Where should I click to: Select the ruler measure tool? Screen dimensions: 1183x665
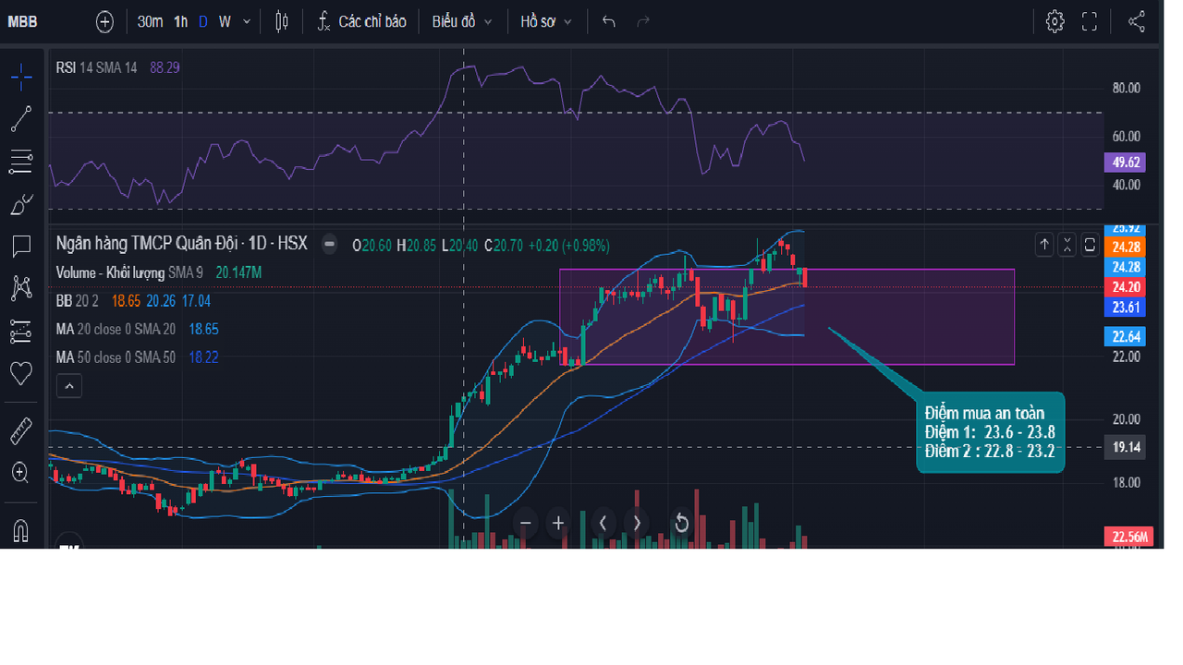[21, 431]
